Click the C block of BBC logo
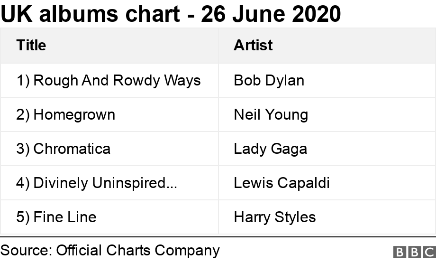436x263 pixels. pos(428,252)
